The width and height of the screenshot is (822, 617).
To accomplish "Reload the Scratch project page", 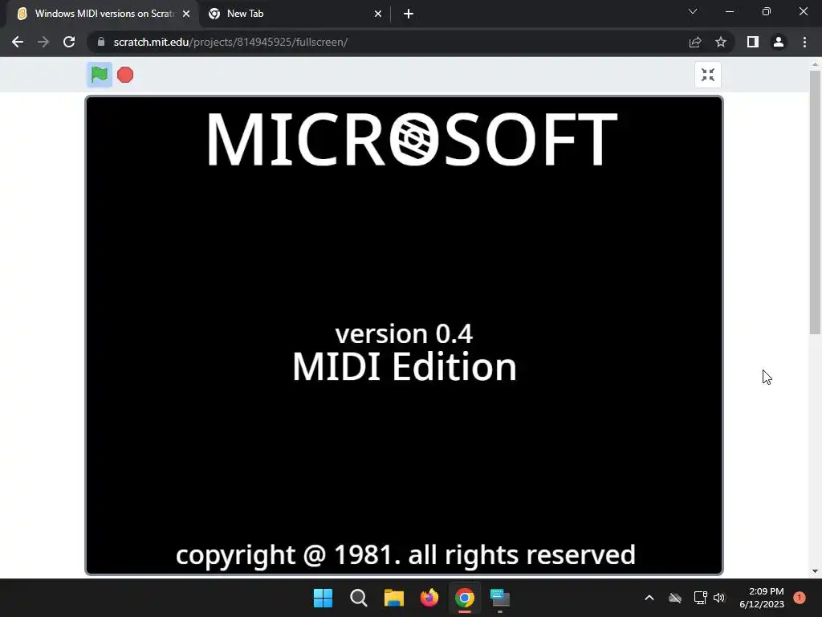I will (x=69, y=42).
